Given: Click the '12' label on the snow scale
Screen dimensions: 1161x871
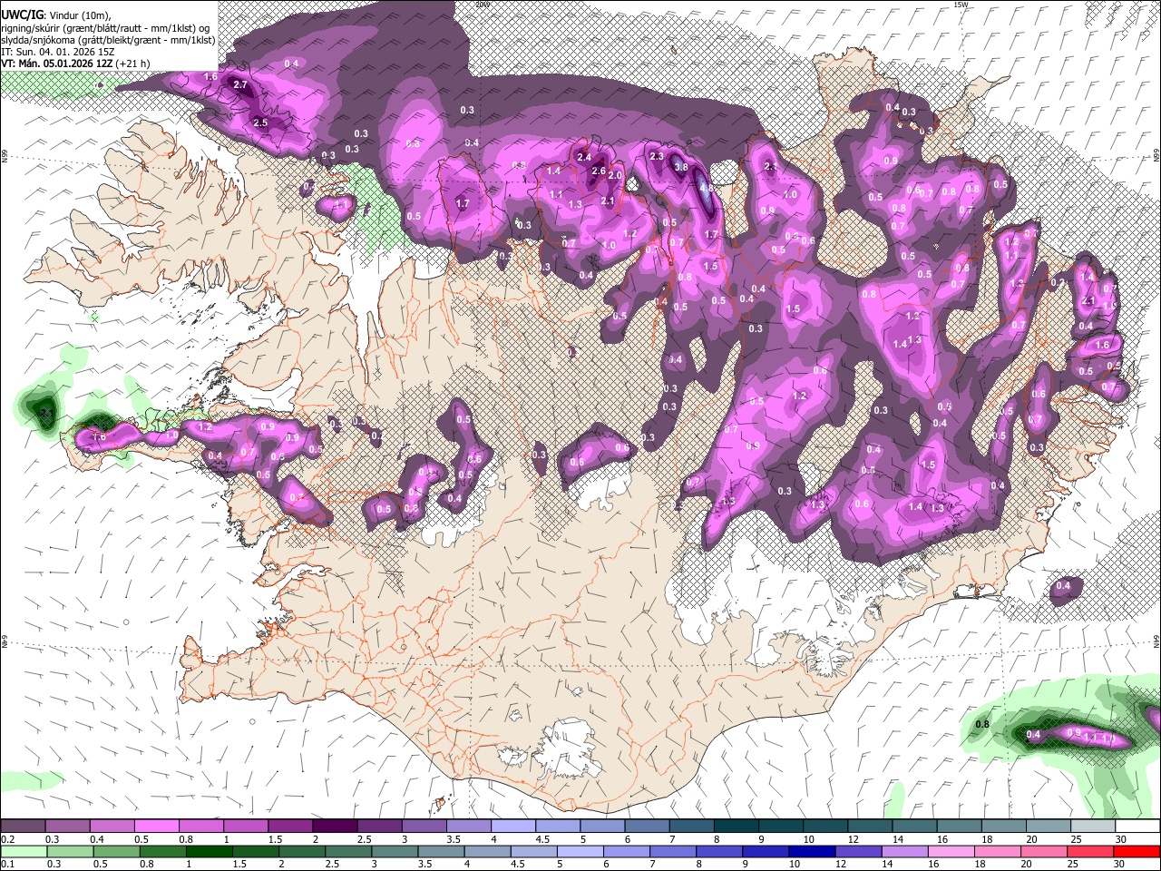Looking at the screenshot, I should point(852,839).
